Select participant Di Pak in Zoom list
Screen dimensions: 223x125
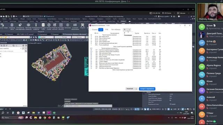[x=210, y=43]
